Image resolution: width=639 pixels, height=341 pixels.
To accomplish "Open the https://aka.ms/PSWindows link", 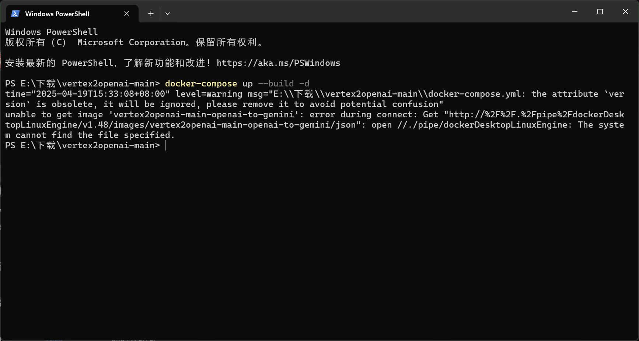I will click(x=278, y=63).
